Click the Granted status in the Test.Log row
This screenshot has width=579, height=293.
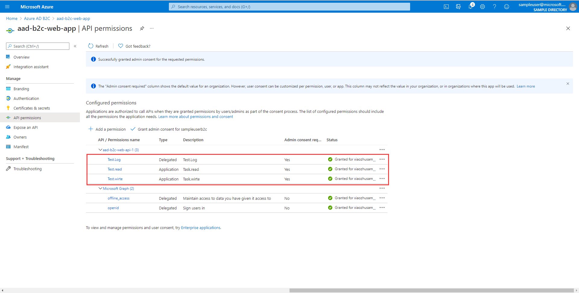click(x=352, y=159)
